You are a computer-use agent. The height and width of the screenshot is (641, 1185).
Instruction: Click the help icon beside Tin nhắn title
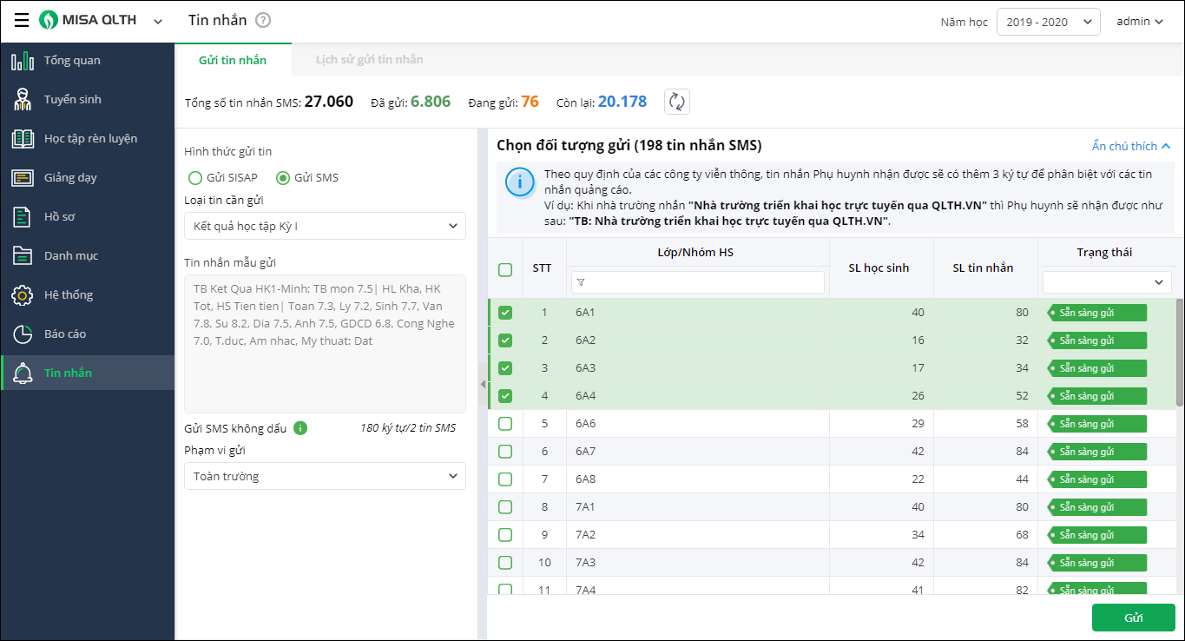click(263, 21)
